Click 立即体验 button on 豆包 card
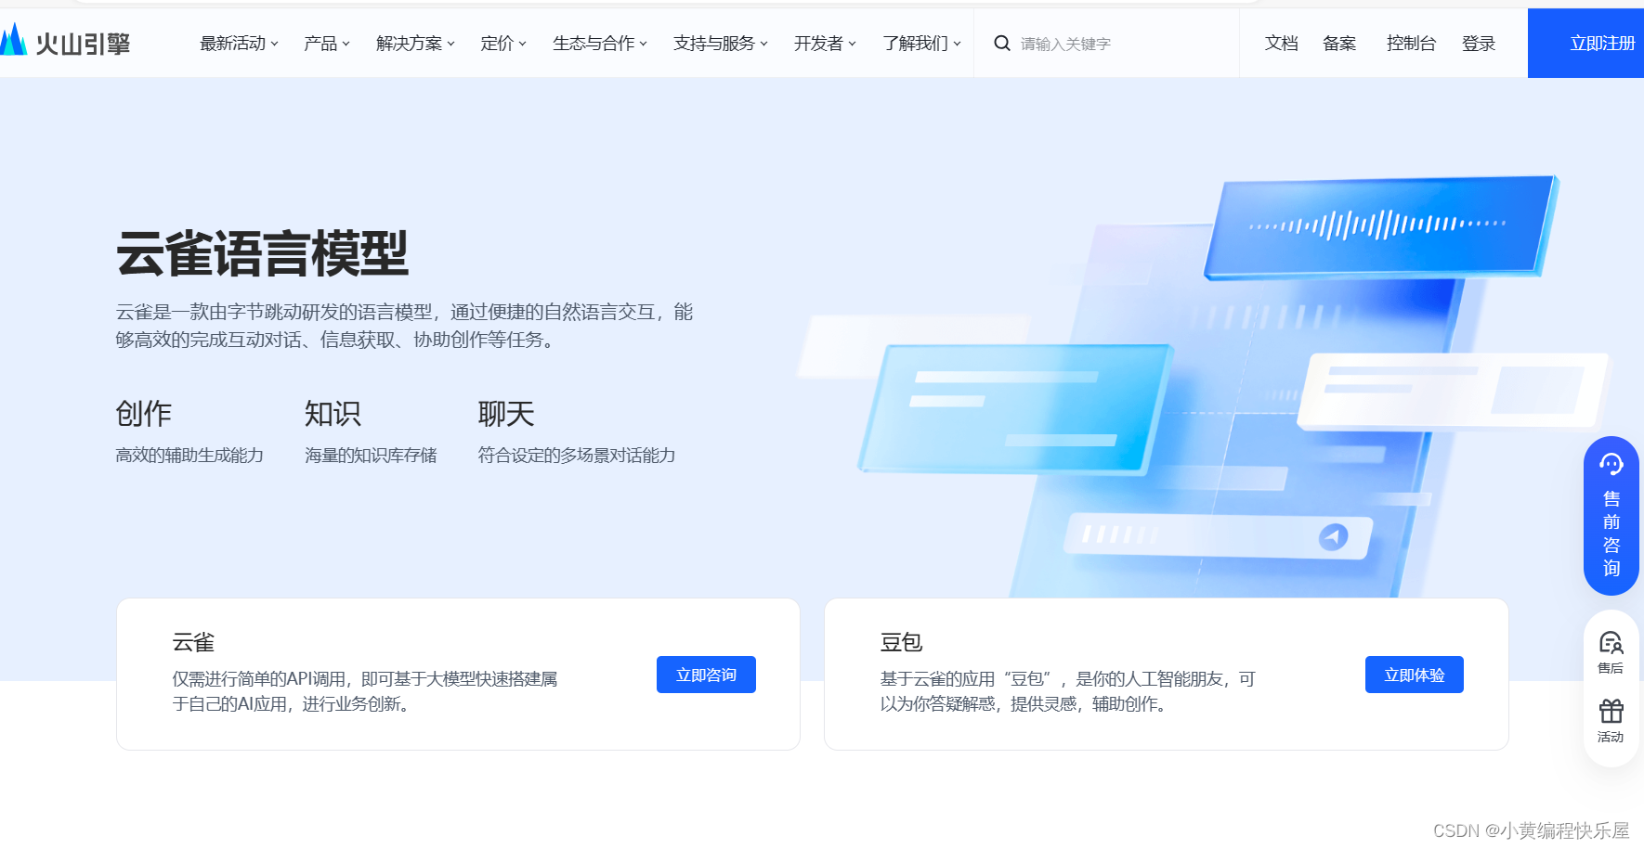This screenshot has width=1644, height=849. [1415, 675]
